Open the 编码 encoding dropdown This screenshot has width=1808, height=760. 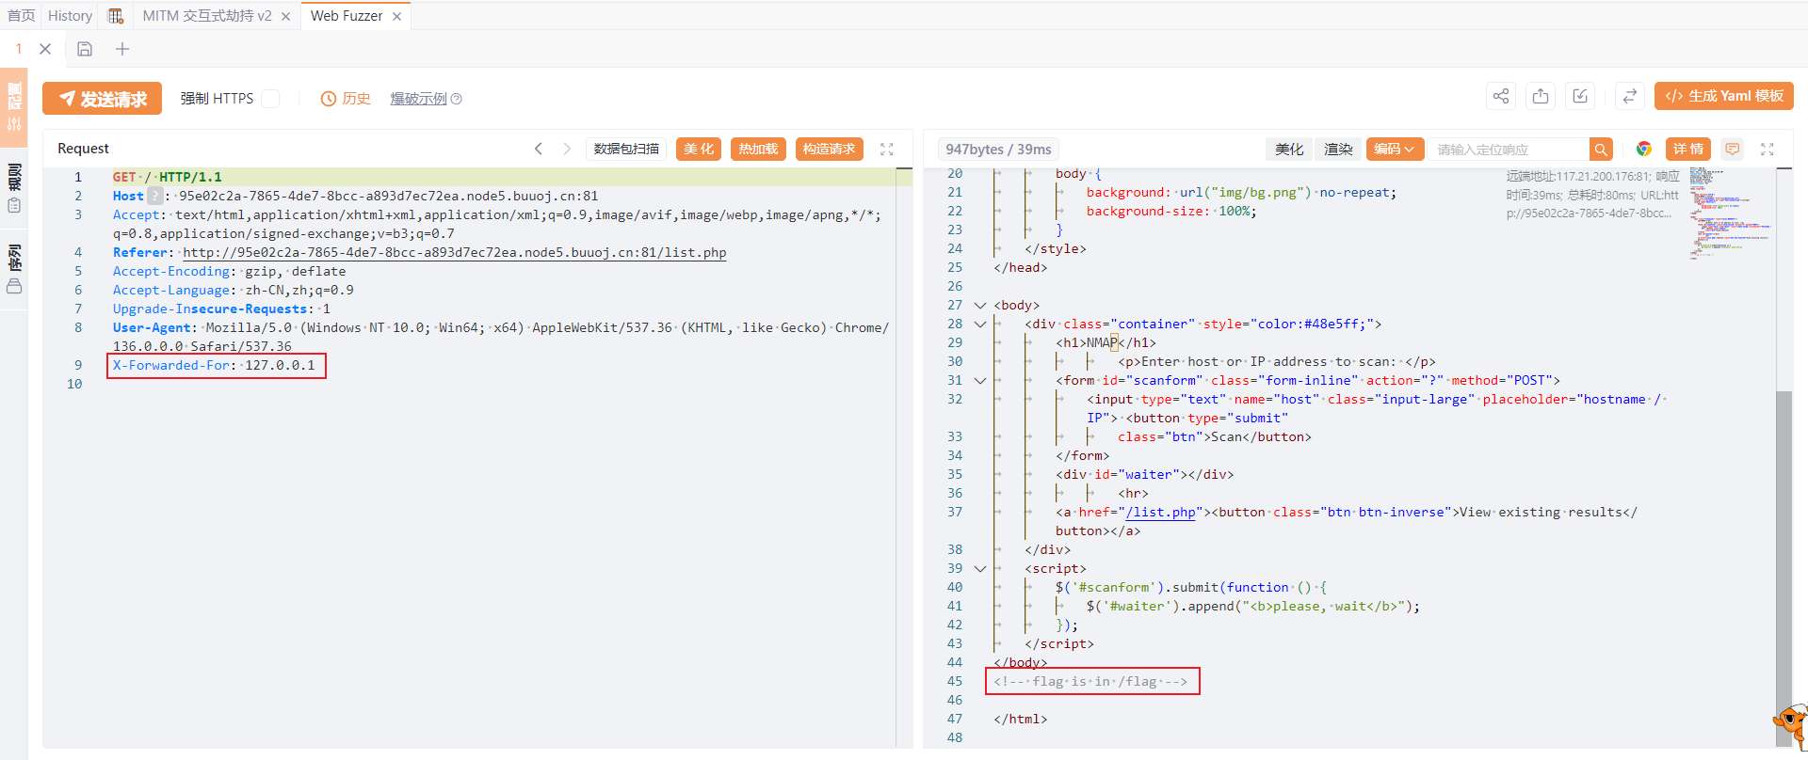click(x=1394, y=149)
